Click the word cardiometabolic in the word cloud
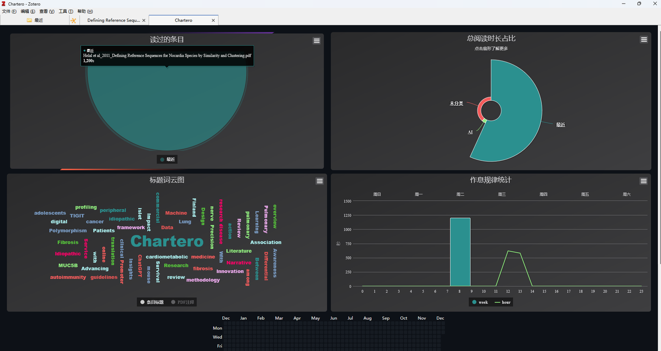Viewport: 661px width, 351px height. point(167,257)
